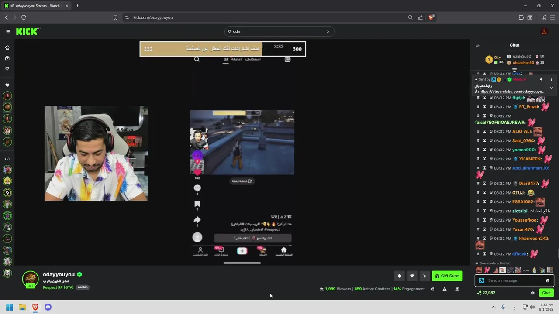
Task: Ban user ESSA1062 with shield icon
Action: [x=491, y=201]
